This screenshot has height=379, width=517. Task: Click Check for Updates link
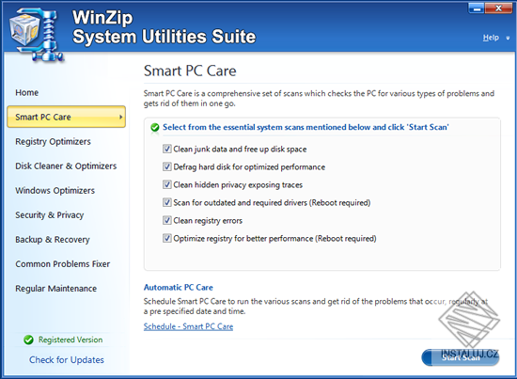point(67,360)
